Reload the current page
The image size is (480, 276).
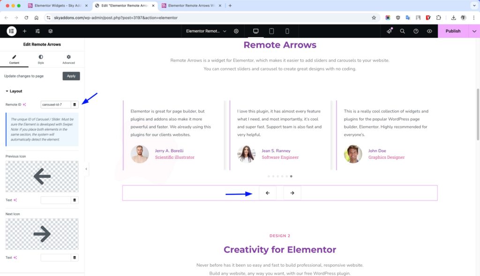[x=26, y=18]
